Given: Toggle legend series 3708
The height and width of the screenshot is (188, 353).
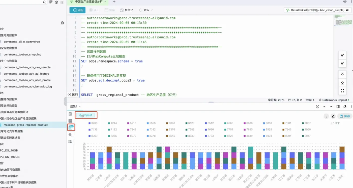Looking at the screenshot, I should [93, 123].
